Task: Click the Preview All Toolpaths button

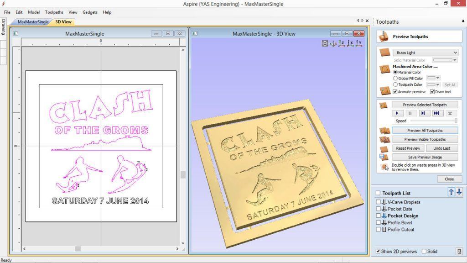Action: pos(425,130)
